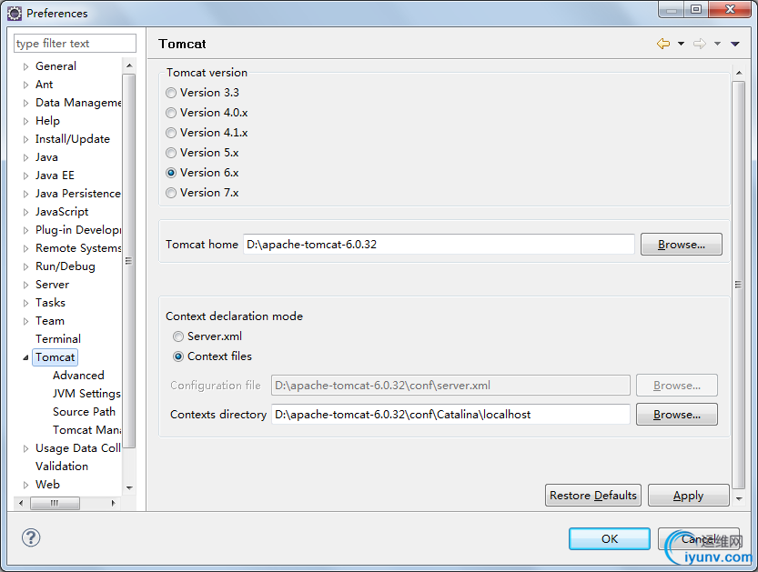This screenshot has width=758, height=572.
Task: Select the JavaScript preferences item
Action: coord(62,212)
